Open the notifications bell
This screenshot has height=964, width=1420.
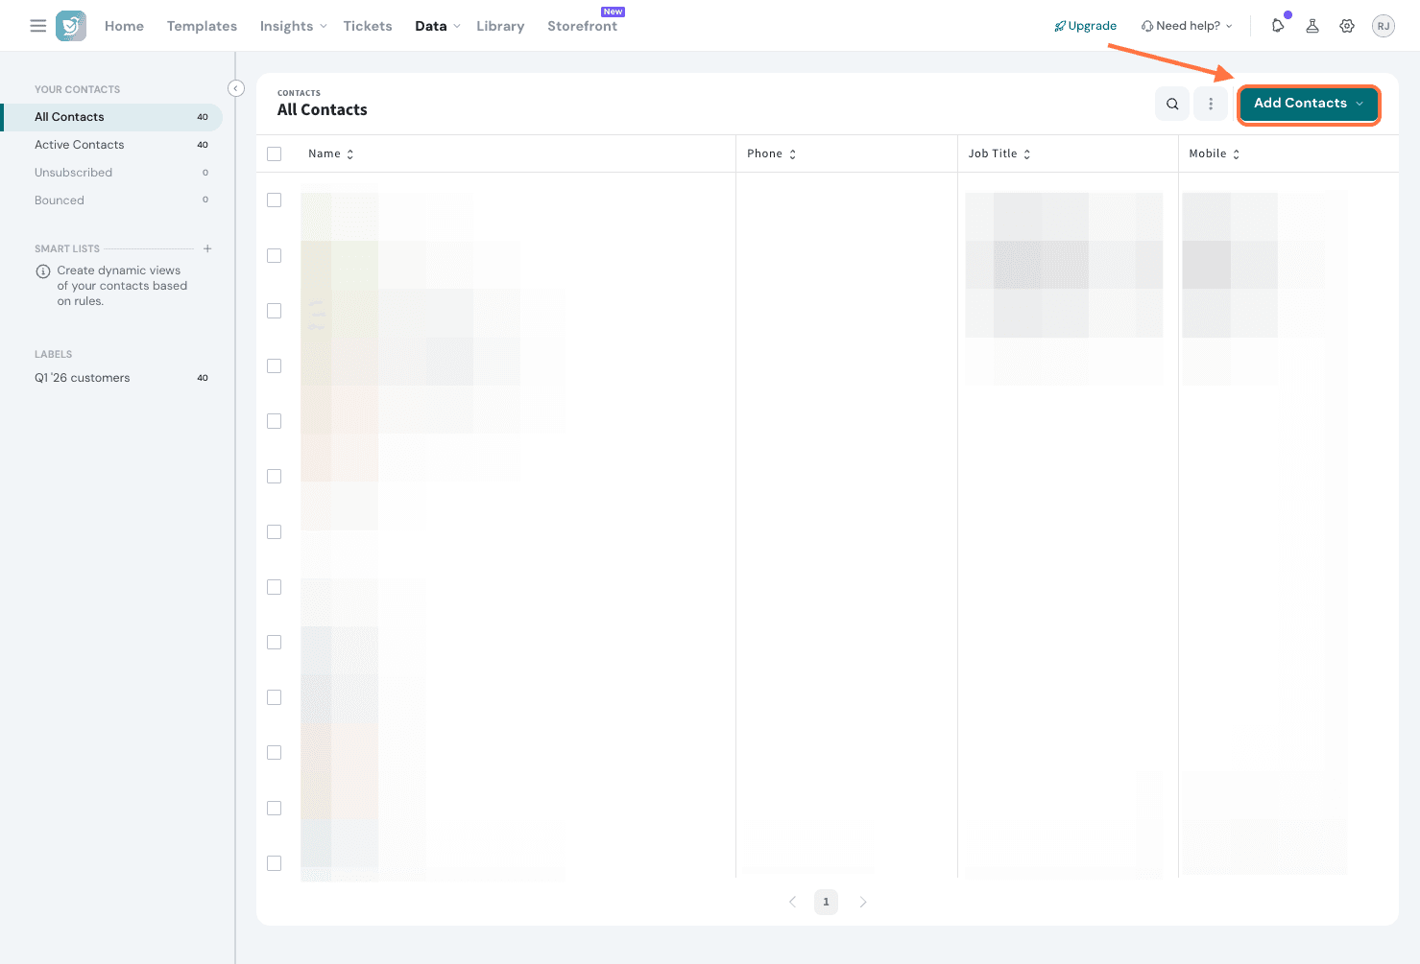point(1277,26)
